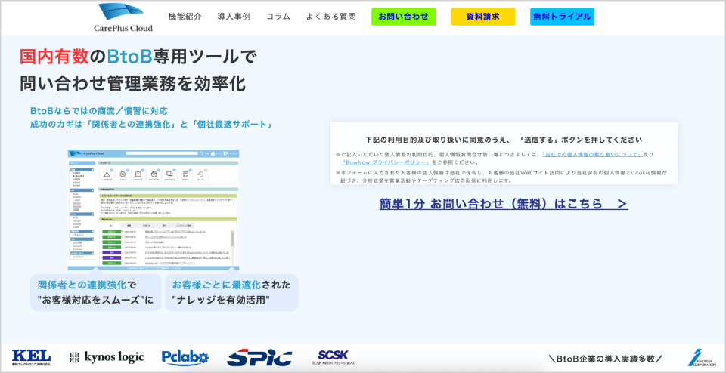The height and width of the screenshot is (373, 726).
Task: Click the magnifier search icon in product screenshot
Action: (201, 153)
